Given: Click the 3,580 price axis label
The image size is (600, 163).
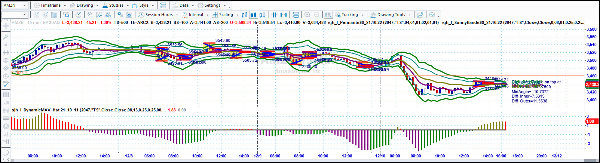Looking at the screenshot, I should click(x=591, y=29).
